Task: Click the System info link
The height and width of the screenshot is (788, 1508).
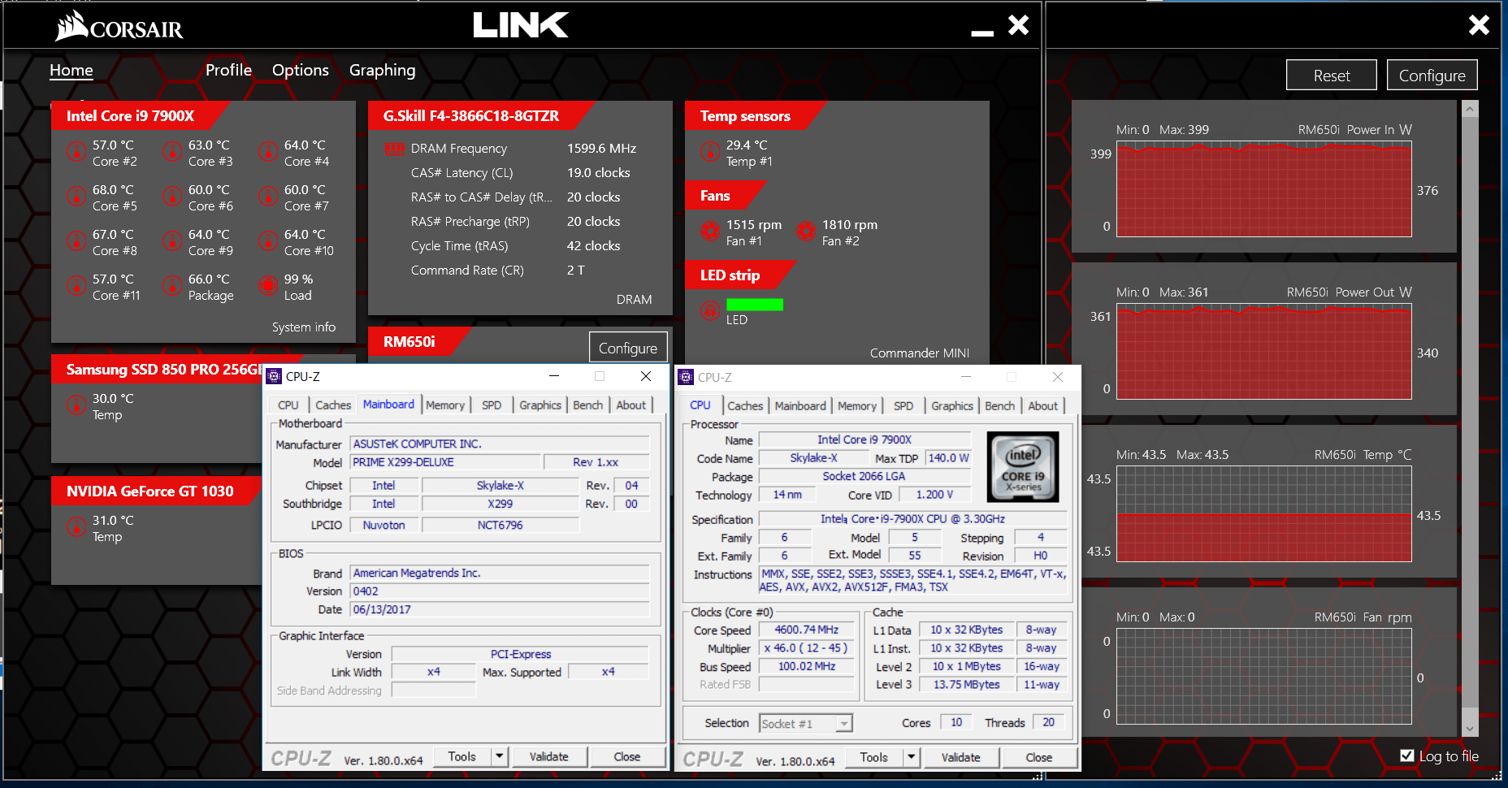Action: 304,327
